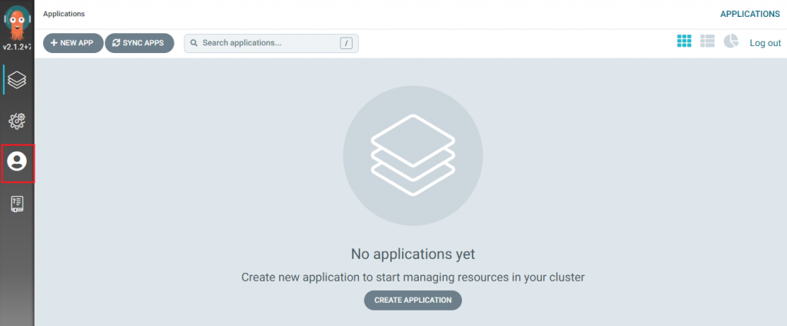Click the SYNC APPS button

coord(140,43)
